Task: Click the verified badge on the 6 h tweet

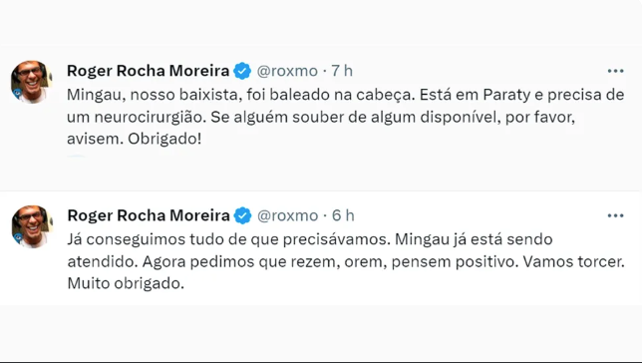Action: pyautogui.click(x=243, y=215)
